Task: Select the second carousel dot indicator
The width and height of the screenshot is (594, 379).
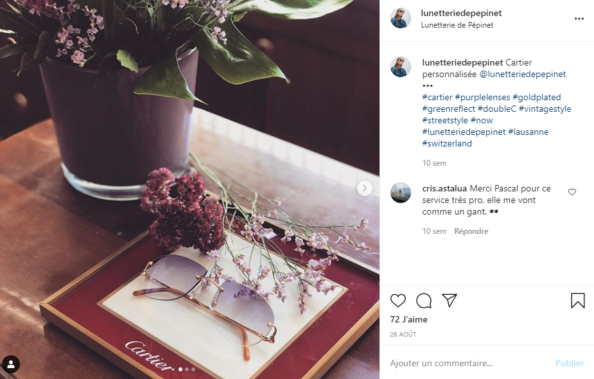Action: coord(187,369)
